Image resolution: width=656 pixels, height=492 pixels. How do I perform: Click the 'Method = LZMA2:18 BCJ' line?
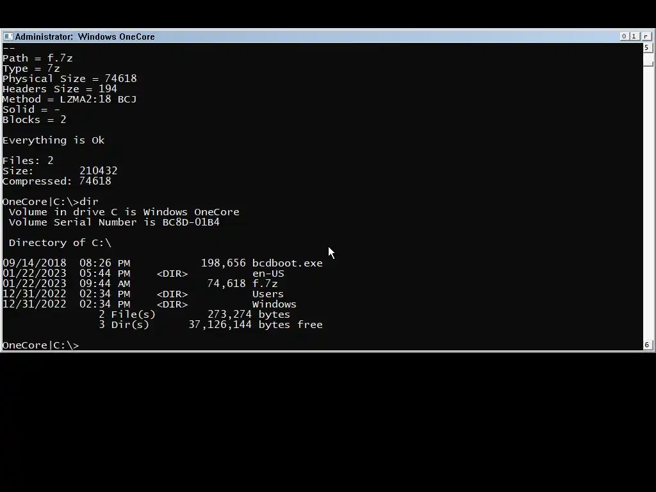(69, 99)
